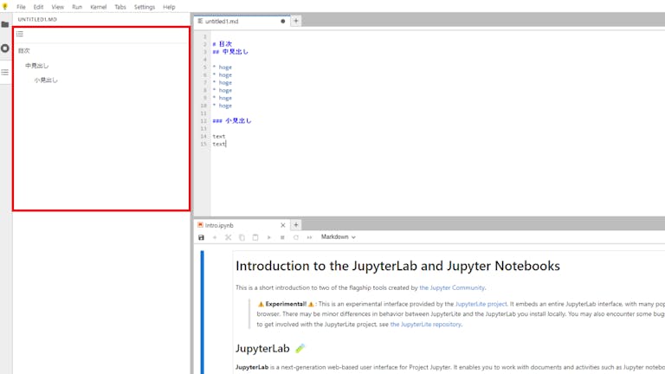The image size is (665, 374).
Task: Open the View menu
Action: (x=58, y=7)
